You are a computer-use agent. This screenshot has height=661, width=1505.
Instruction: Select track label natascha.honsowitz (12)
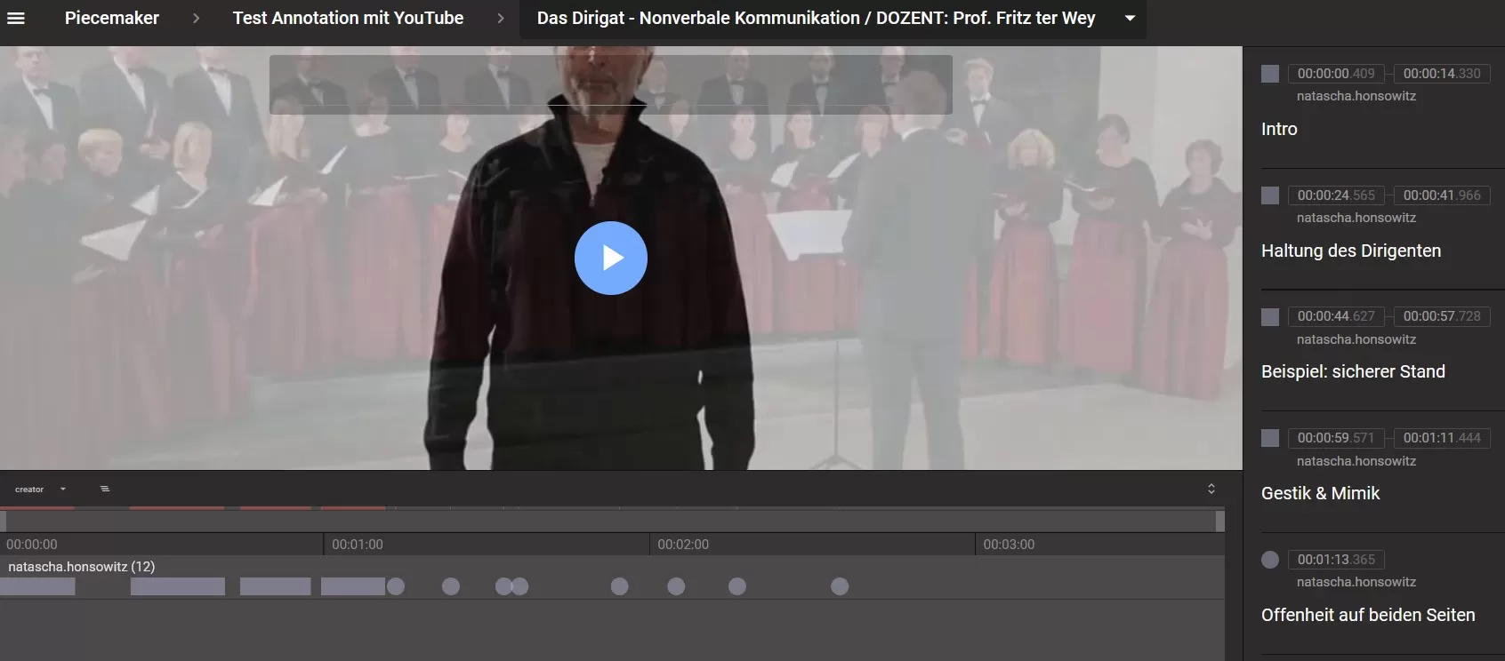(x=82, y=567)
